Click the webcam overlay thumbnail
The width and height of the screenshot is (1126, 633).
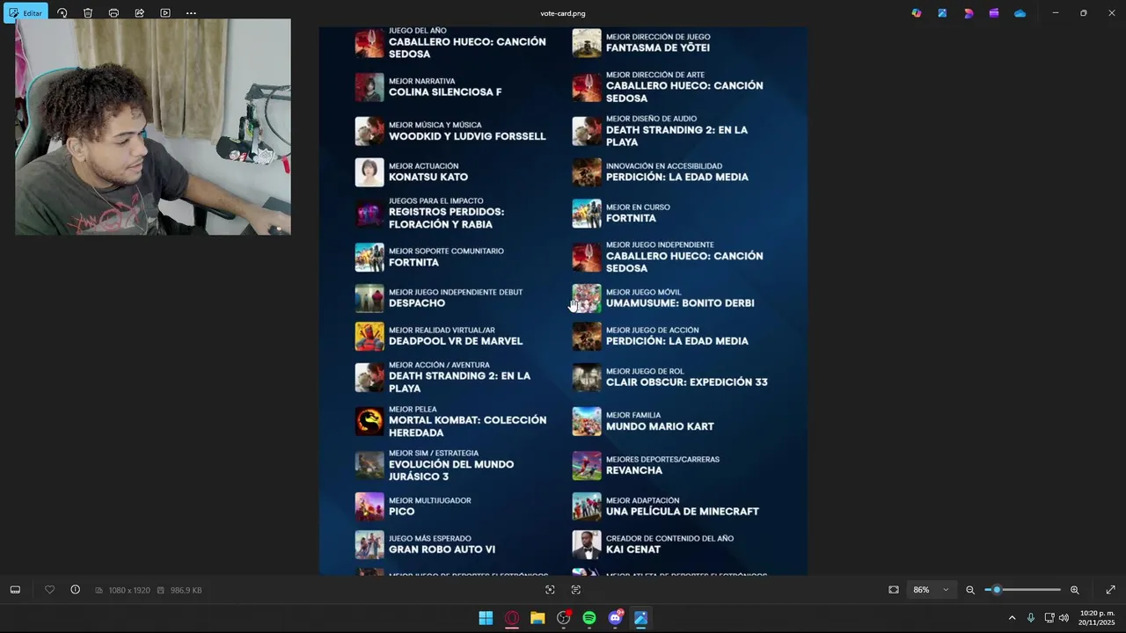click(153, 127)
